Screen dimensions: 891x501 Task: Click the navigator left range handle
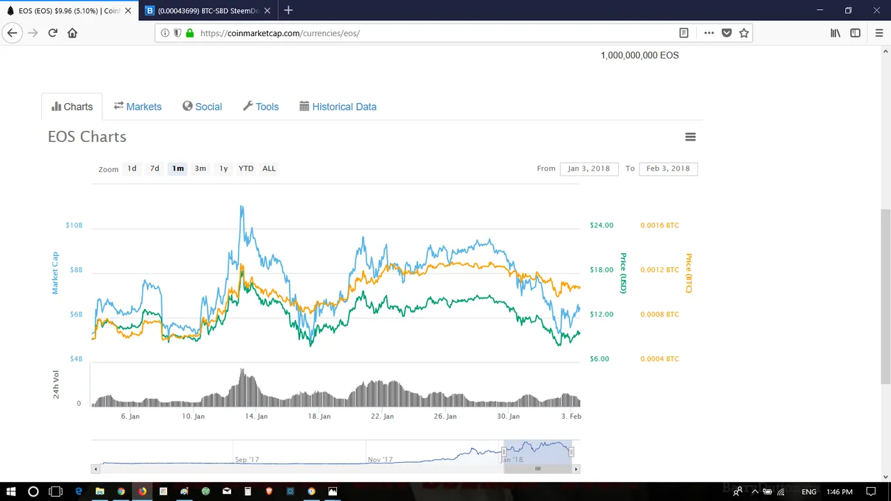[x=504, y=452]
